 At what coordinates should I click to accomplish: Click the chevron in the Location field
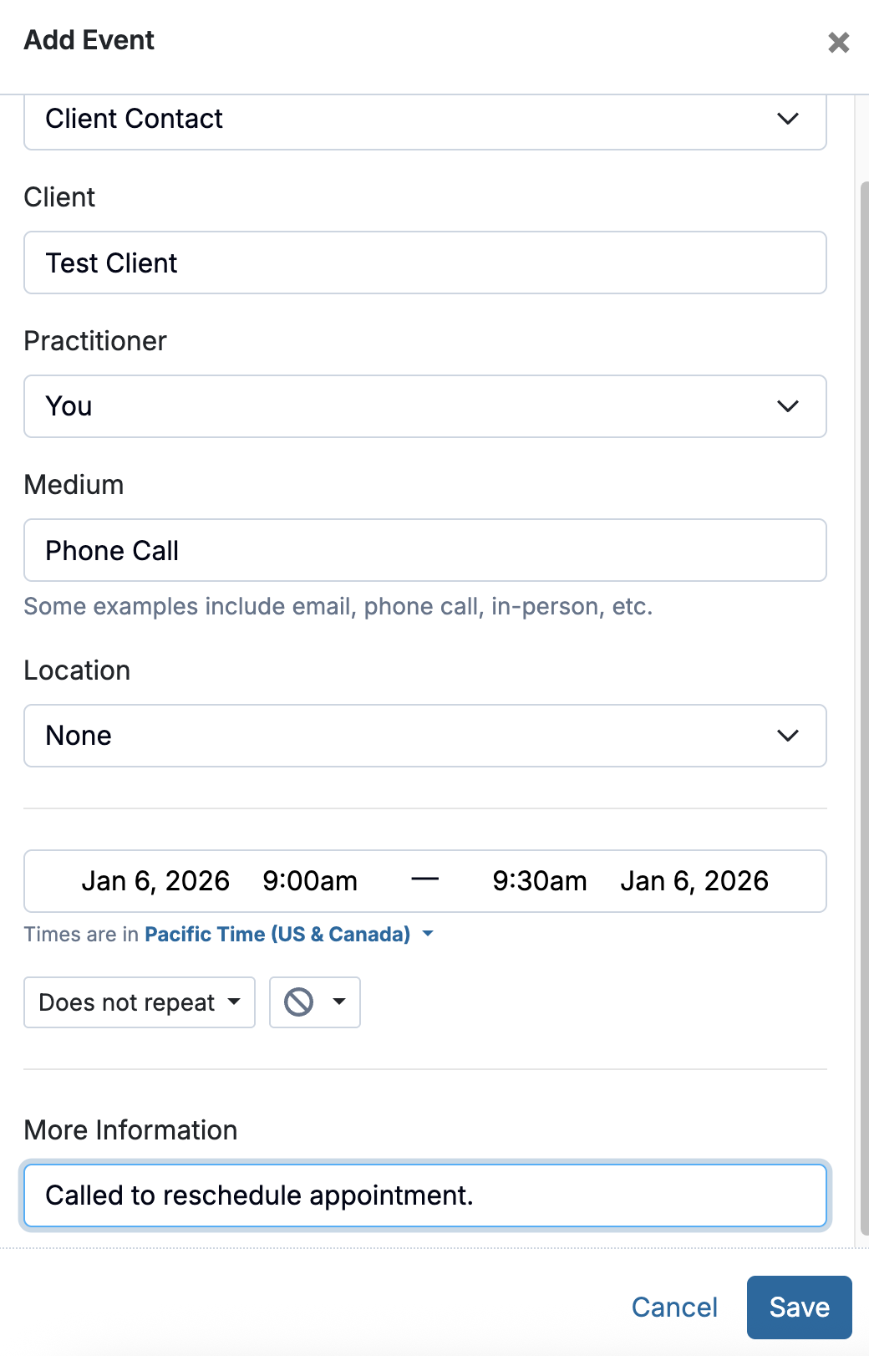tap(788, 736)
